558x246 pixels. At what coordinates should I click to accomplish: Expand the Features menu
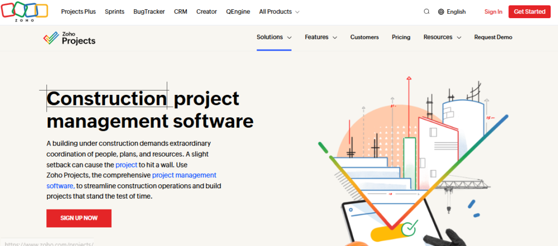(321, 37)
